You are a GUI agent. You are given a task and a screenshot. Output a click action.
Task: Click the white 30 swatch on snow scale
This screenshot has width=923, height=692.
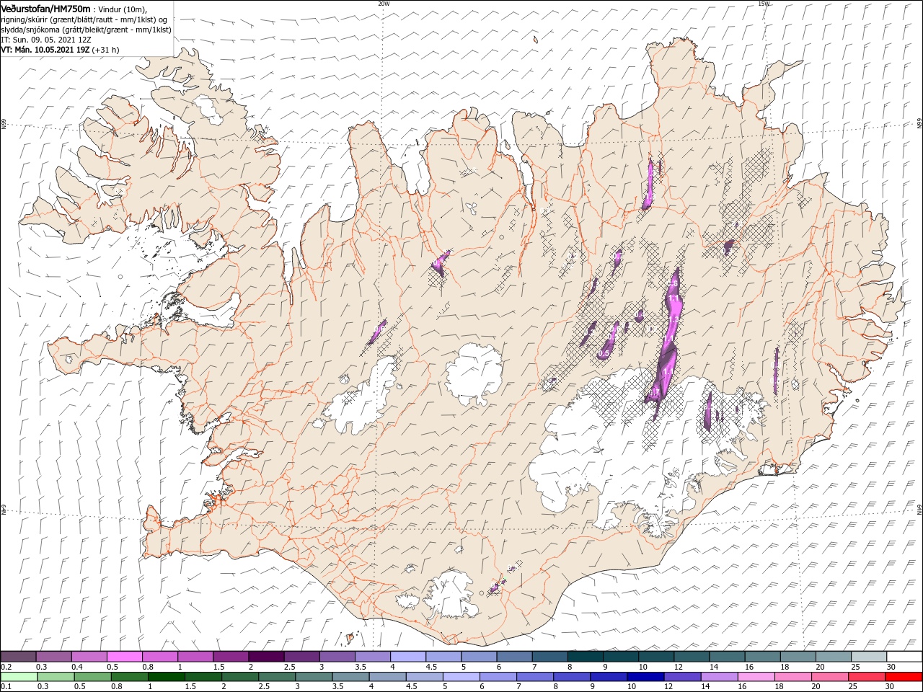(904, 656)
